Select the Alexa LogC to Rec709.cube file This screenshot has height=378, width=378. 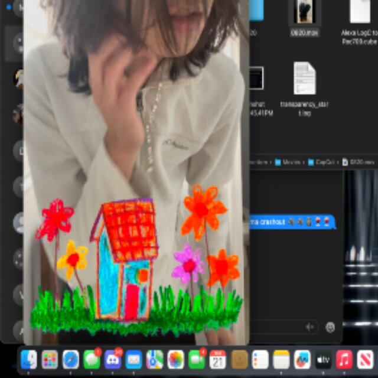pyautogui.click(x=360, y=13)
